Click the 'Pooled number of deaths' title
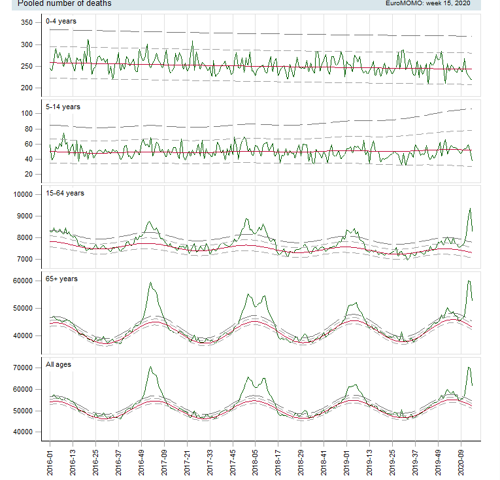The image size is (500, 480). coord(64,4)
